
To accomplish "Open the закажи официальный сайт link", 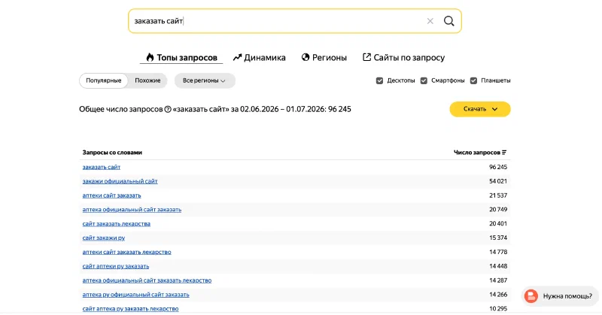I will pos(120,181).
